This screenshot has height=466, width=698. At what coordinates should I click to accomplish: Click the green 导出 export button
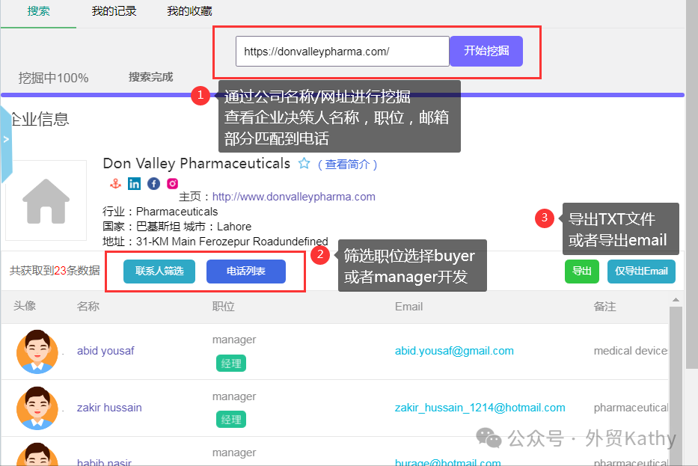click(x=582, y=272)
